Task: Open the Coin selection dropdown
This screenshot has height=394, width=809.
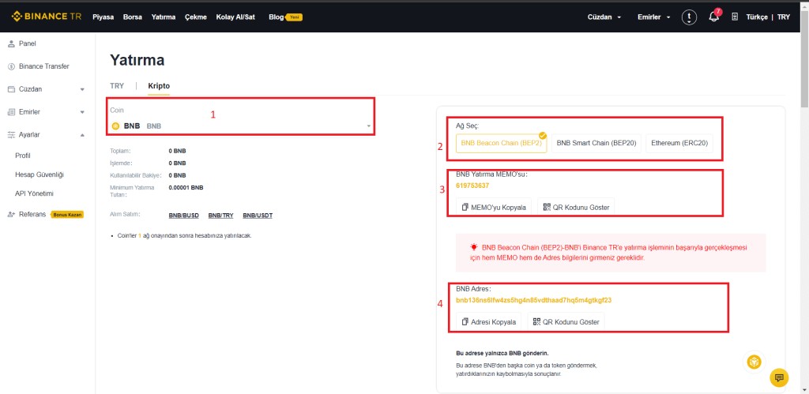Action: (x=241, y=126)
